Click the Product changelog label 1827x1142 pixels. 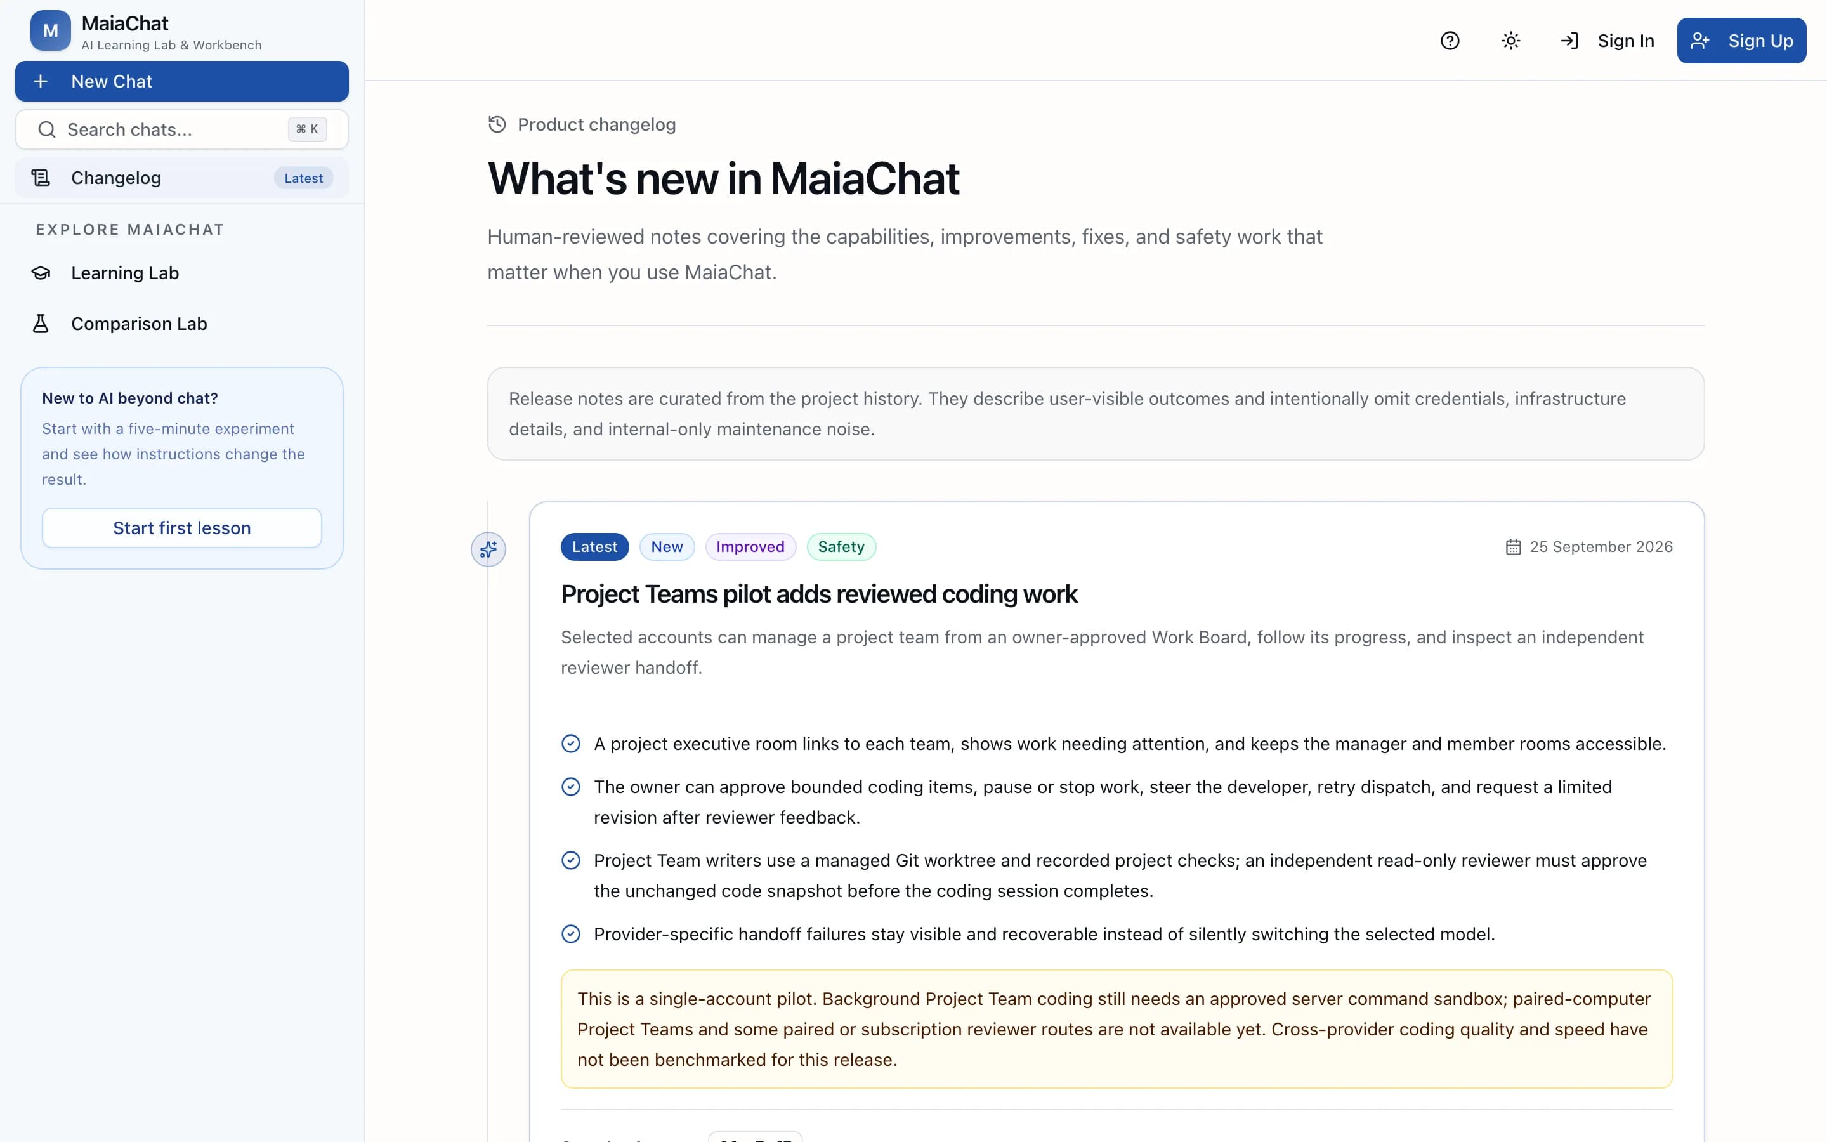point(596,124)
